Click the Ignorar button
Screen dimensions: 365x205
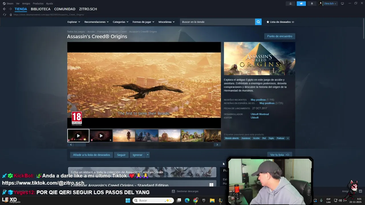point(137,155)
